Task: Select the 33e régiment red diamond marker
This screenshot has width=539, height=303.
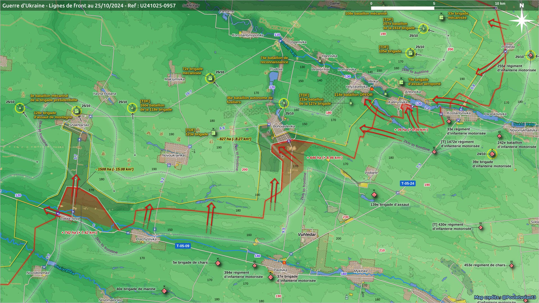Action: [x=449, y=121]
